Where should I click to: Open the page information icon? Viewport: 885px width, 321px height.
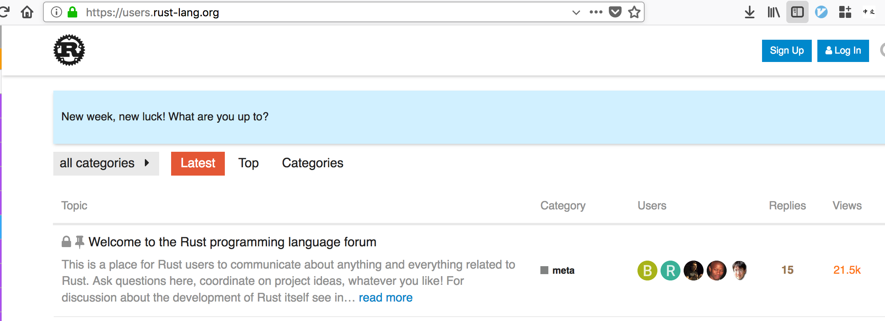[x=56, y=12]
